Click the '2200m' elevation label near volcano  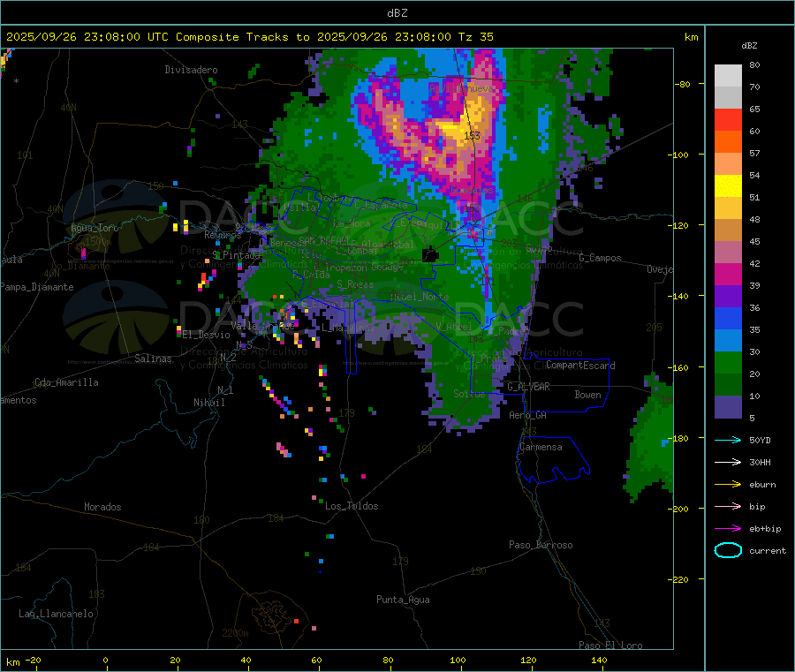pyautogui.click(x=235, y=633)
